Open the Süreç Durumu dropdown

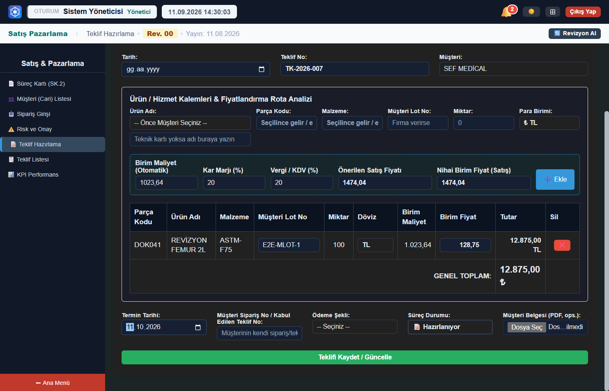point(450,327)
